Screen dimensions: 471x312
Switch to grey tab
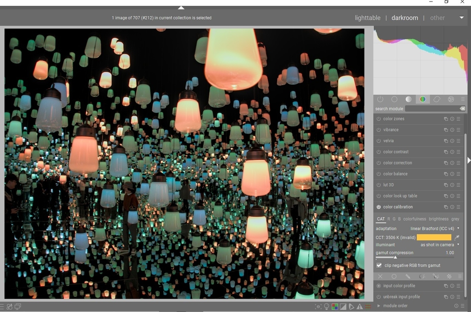455,219
